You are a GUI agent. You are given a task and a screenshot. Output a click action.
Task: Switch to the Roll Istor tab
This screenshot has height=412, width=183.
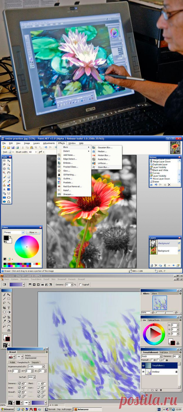pyautogui.click(x=164, y=352)
